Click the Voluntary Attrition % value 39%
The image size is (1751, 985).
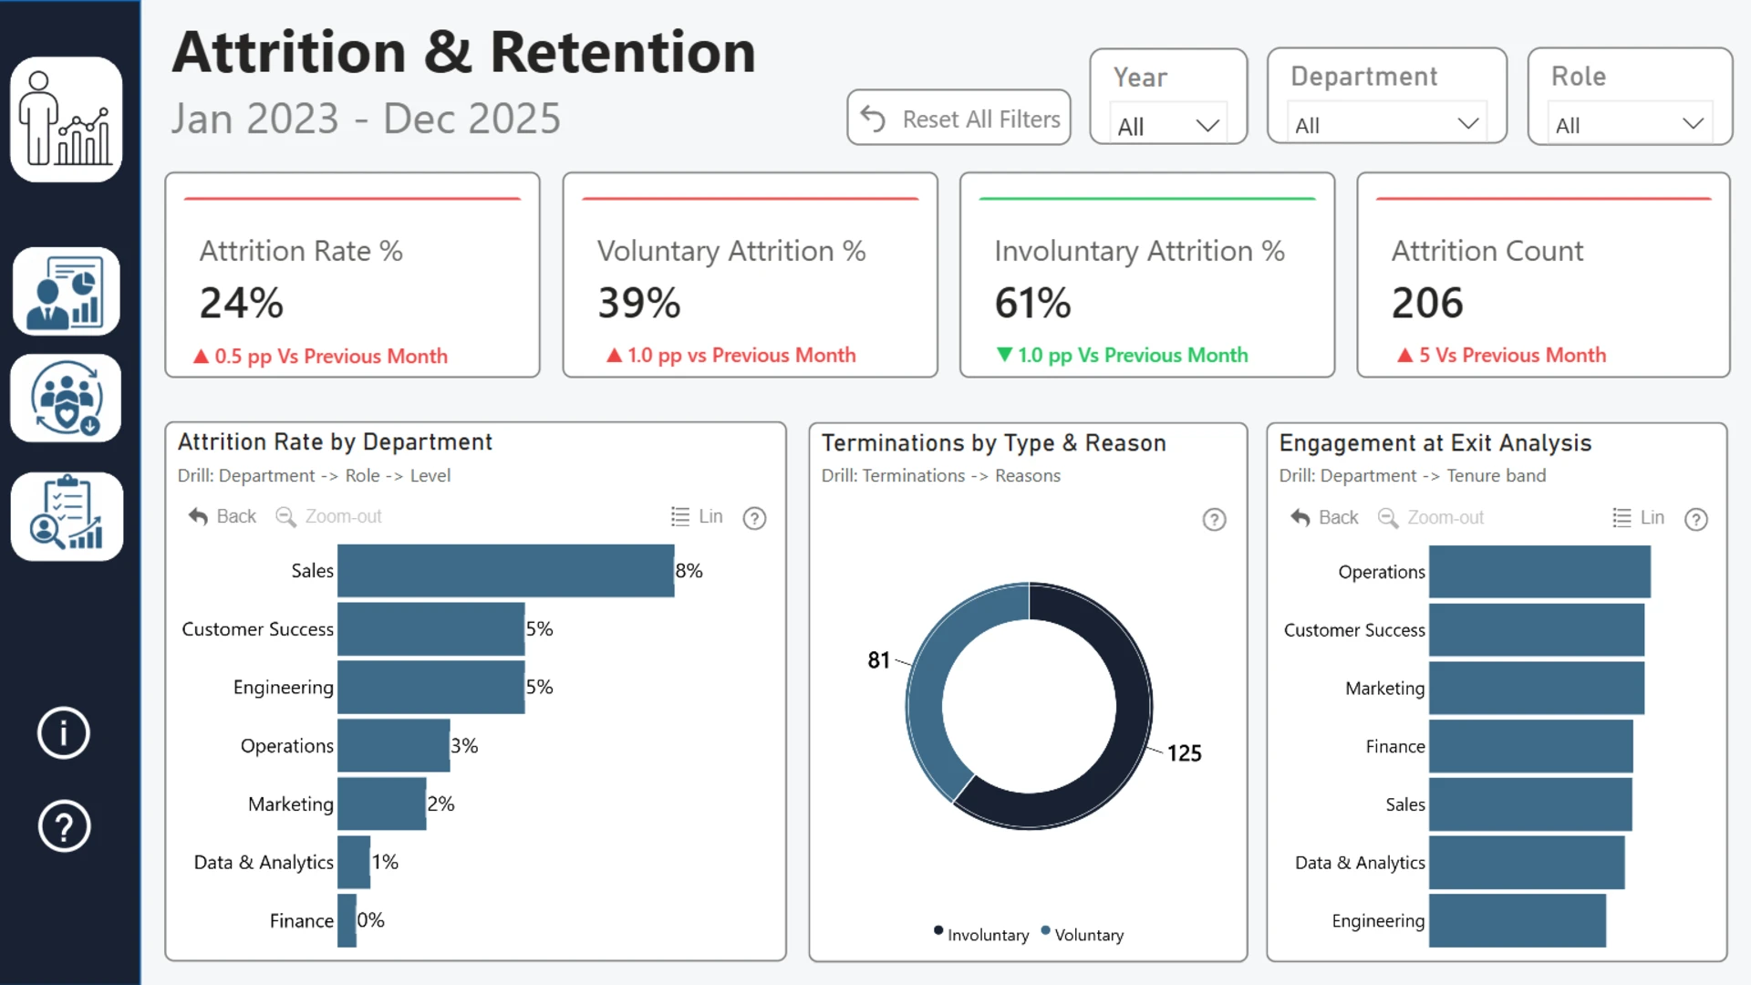(x=639, y=303)
